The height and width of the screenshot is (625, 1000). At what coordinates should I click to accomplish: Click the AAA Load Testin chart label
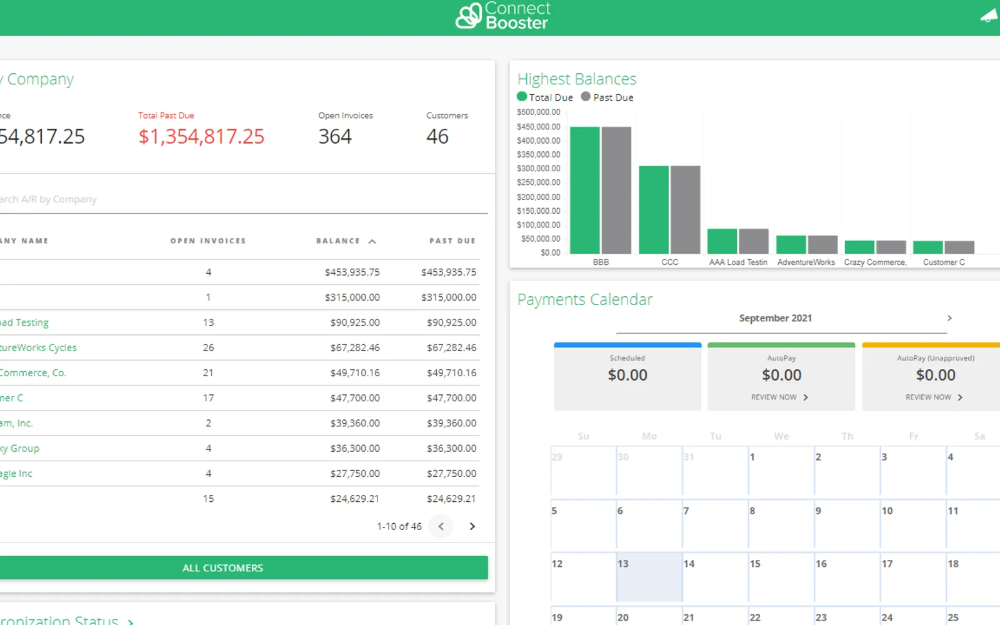pos(738,262)
